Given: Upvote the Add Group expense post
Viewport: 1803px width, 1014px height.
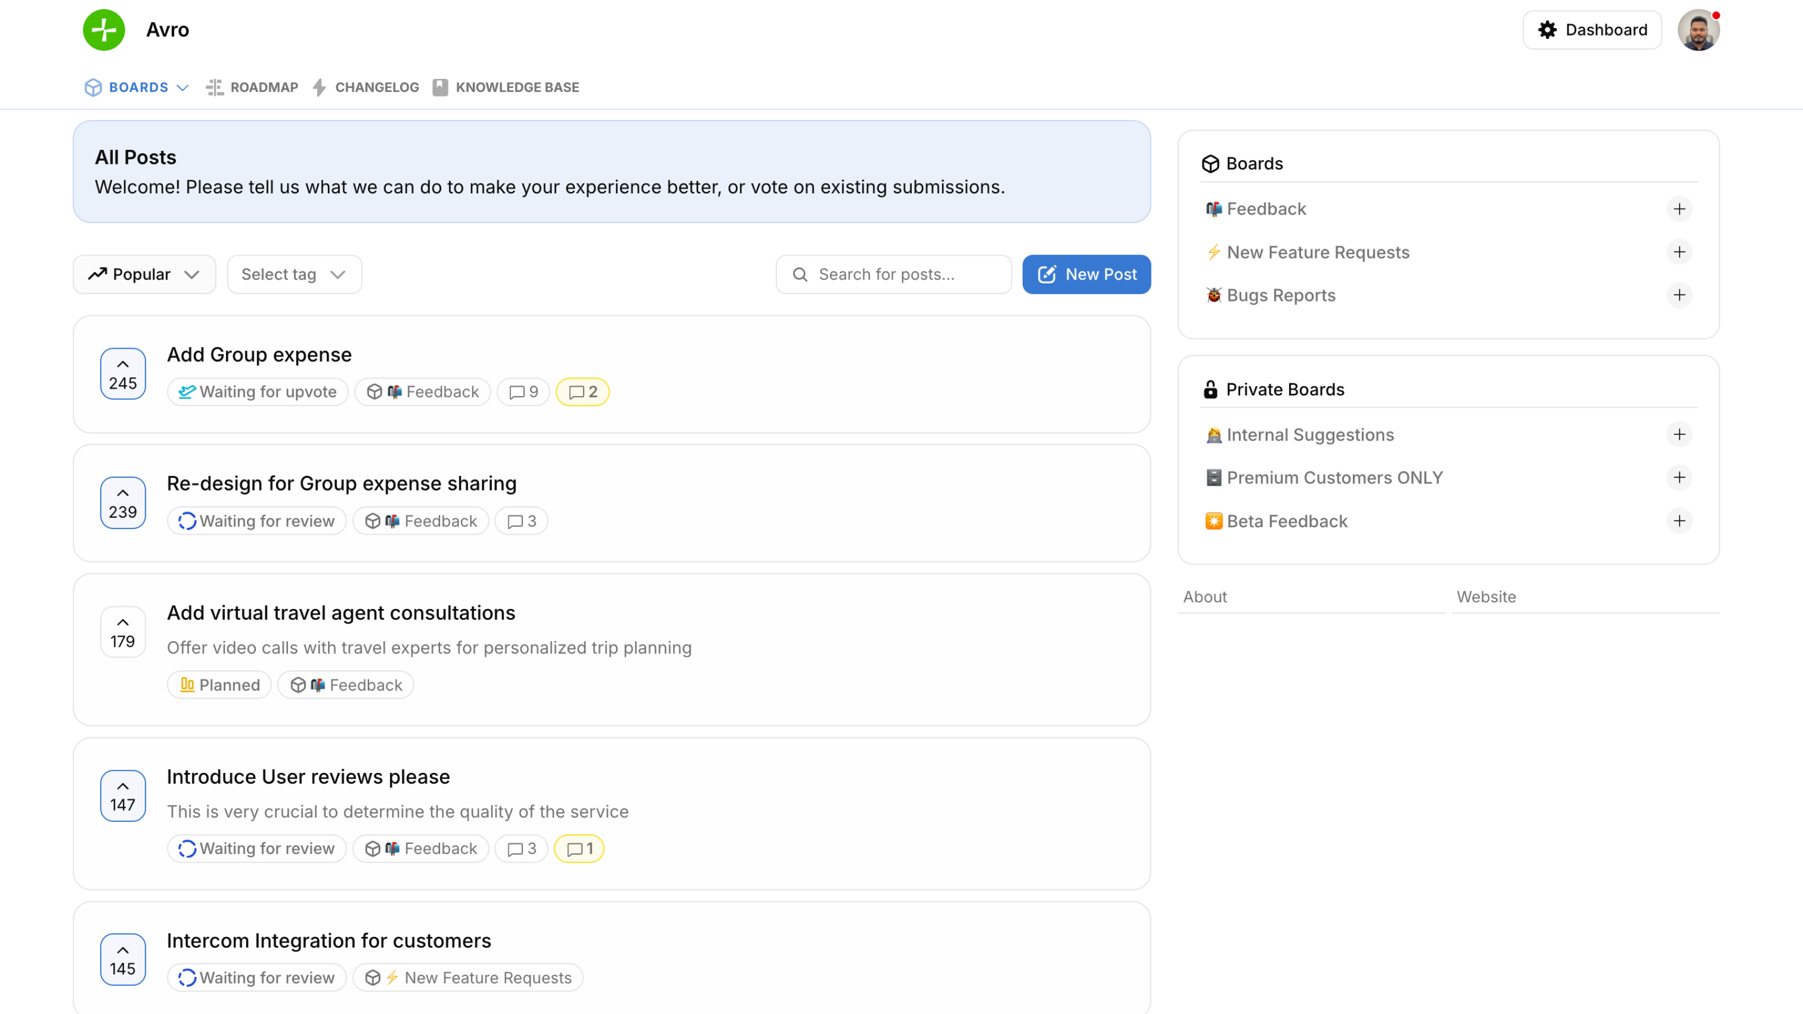Looking at the screenshot, I should click(122, 373).
